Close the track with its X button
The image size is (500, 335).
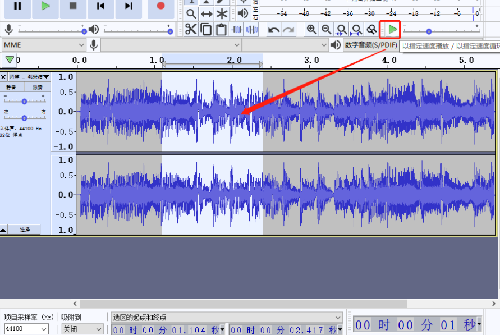(x=3, y=77)
